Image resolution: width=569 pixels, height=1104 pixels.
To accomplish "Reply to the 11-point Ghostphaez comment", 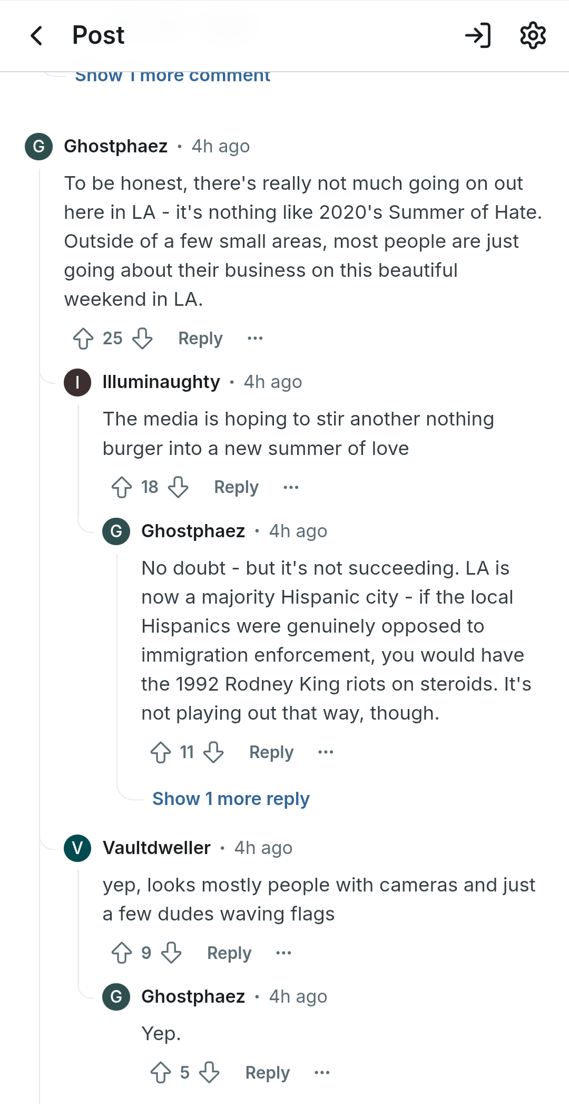I will (271, 752).
